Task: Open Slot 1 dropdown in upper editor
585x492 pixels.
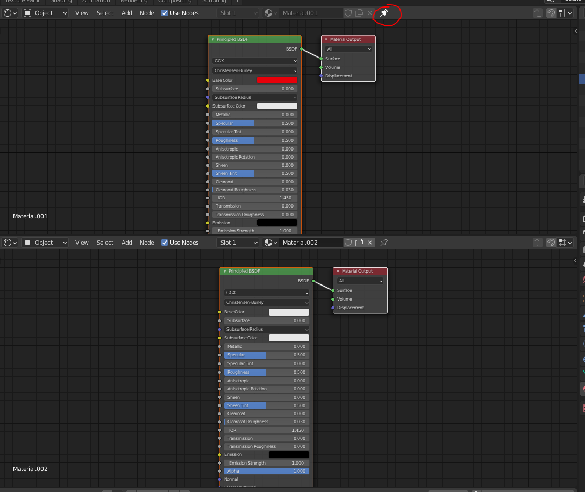Action: pos(238,13)
